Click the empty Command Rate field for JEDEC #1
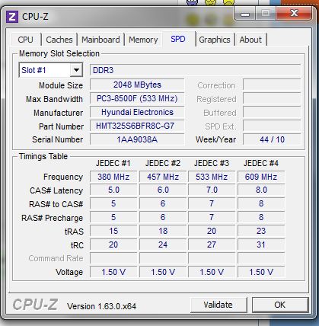319x326 pixels. pyautogui.click(x=113, y=258)
